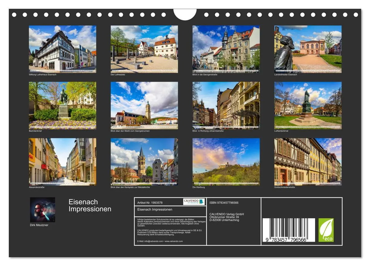This screenshot has width=370, height=266.
Task: Select the Artikel-Nr. 1993578 label
Action: pos(150,202)
